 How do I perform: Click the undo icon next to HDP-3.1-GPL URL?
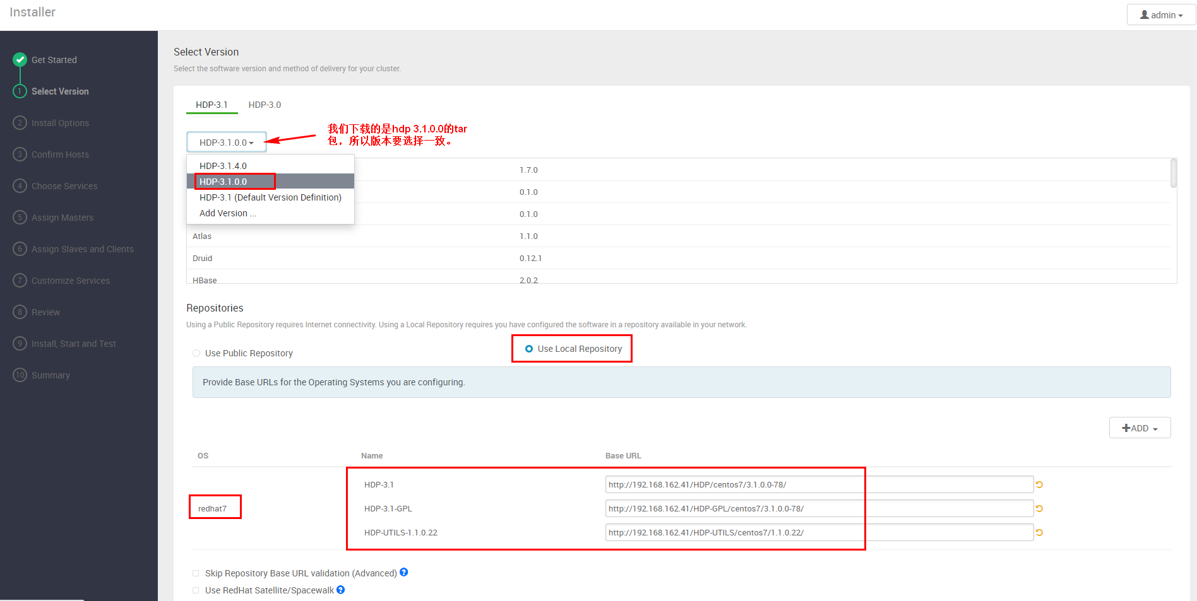point(1039,508)
